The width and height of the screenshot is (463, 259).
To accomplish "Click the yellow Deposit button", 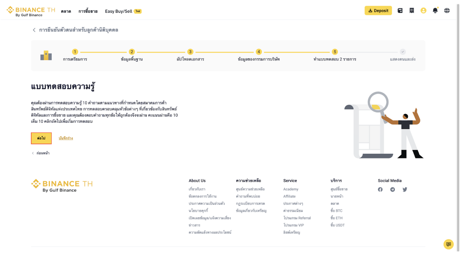I will [378, 11].
